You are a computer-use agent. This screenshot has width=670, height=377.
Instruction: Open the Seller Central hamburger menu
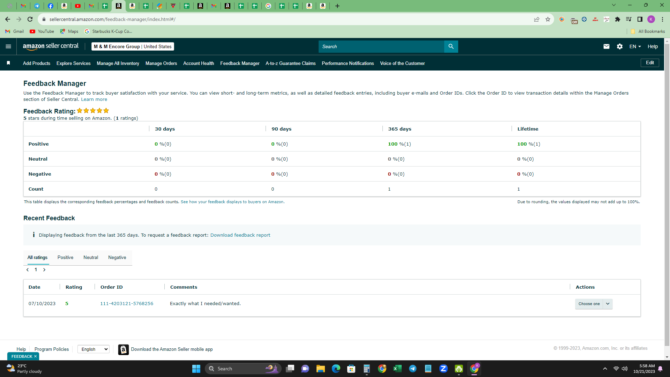pyautogui.click(x=8, y=46)
